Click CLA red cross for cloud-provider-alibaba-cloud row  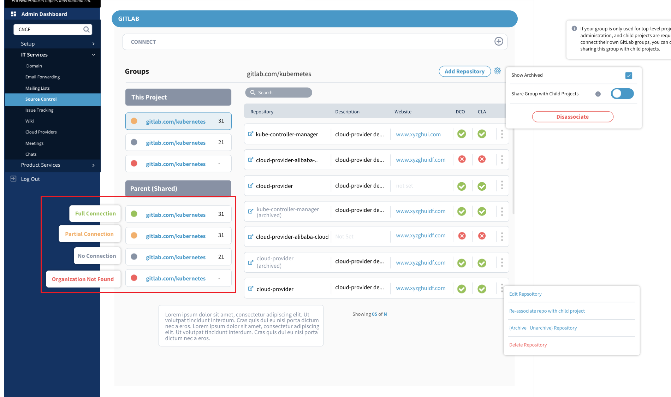(482, 236)
